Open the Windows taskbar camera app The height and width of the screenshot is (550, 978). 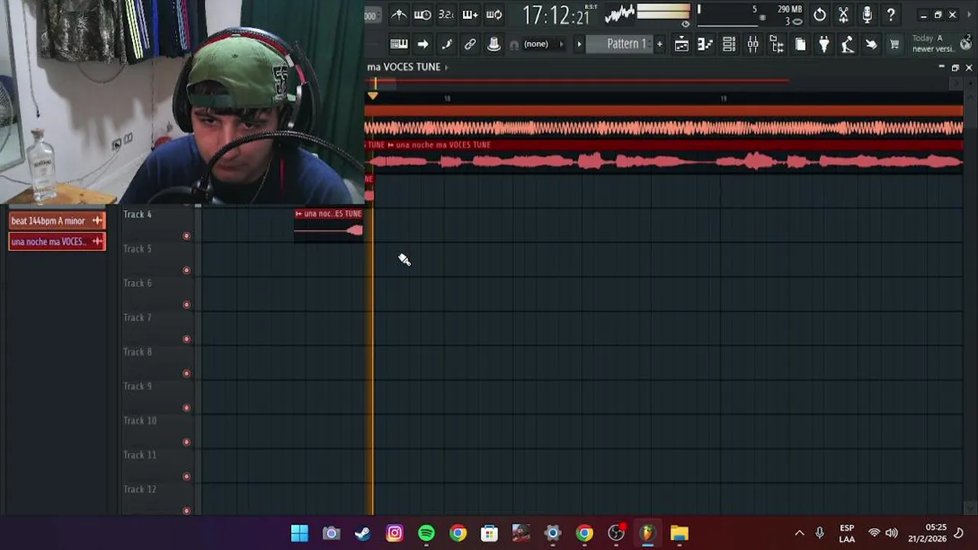(331, 533)
